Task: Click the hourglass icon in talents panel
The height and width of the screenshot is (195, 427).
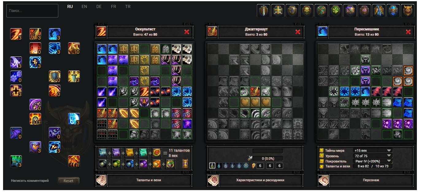Action: (185, 164)
